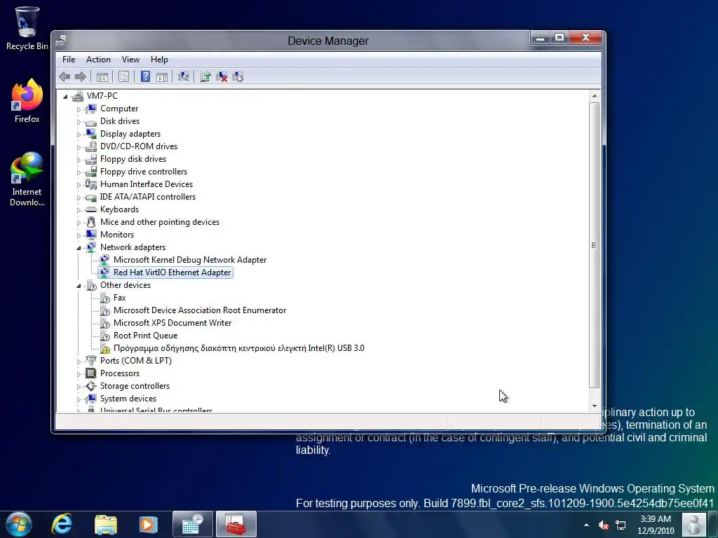Open Windows Explorer from taskbar
The image size is (718, 538).
tap(106, 524)
